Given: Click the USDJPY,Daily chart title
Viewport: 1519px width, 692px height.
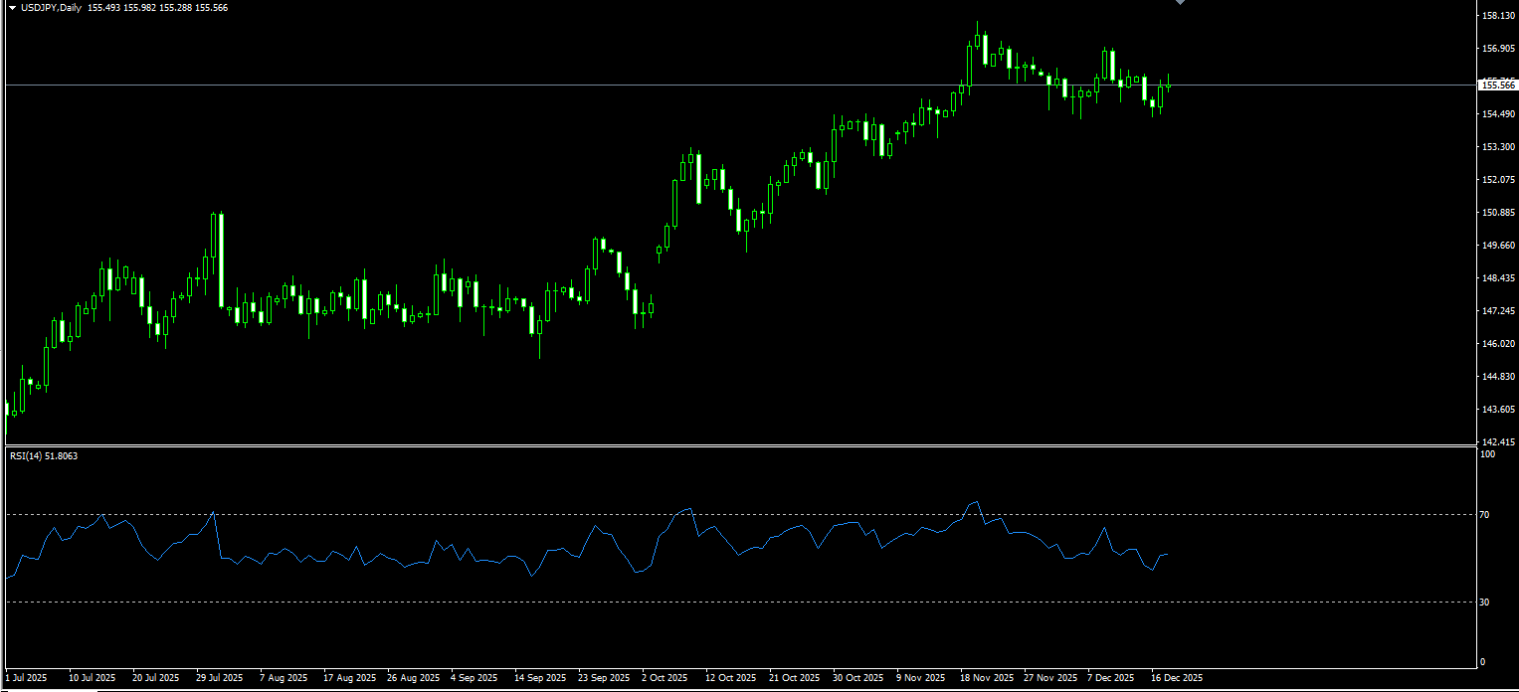Looking at the screenshot, I should click(52, 8).
